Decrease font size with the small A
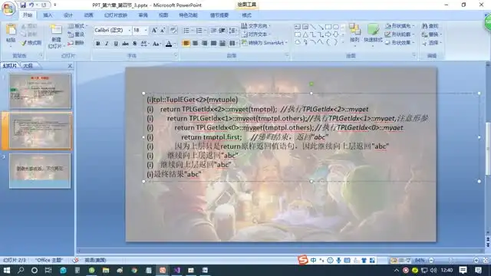The height and width of the screenshot is (276, 491). tap(163, 31)
